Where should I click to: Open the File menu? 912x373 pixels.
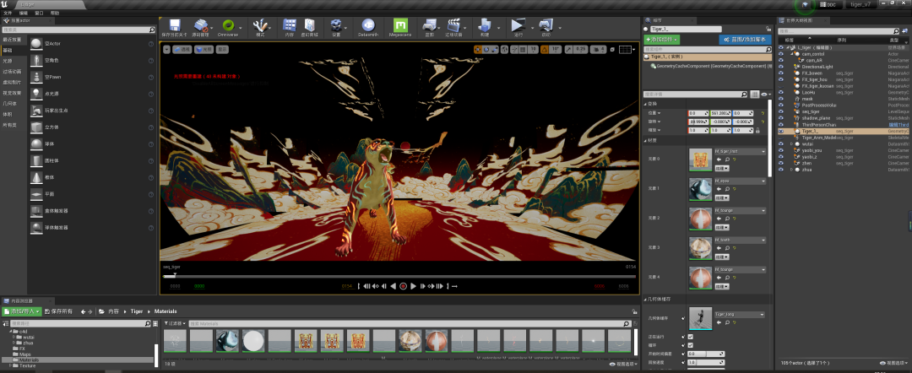[x=8, y=12]
